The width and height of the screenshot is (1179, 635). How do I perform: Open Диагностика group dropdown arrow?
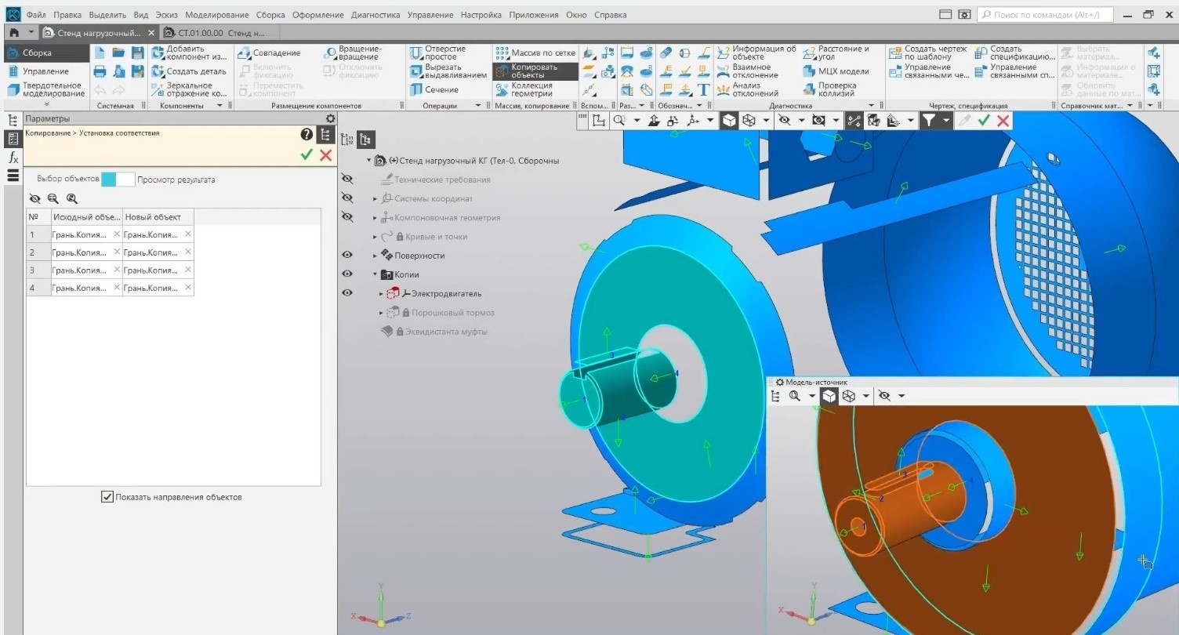tap(871, 105)
